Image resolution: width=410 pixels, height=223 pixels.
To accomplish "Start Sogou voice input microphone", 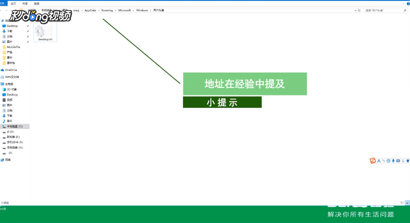I will [393, 161].
